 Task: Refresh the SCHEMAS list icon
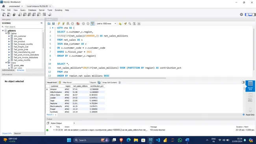pos(41,23)
